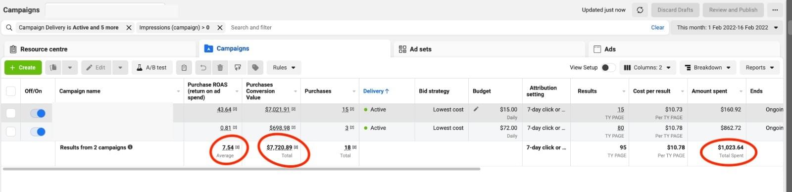The image size is (792, 192).
Task: Click the Delivery column header to sort
Action: coord(376,91)
